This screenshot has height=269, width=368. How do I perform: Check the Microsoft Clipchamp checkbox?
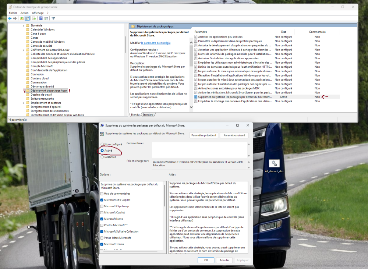pos(102,206)
